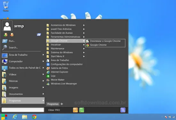Click the Obter PRO link
Image resolution: width=176 pixels, height=120 pixels.
[54, 110]
